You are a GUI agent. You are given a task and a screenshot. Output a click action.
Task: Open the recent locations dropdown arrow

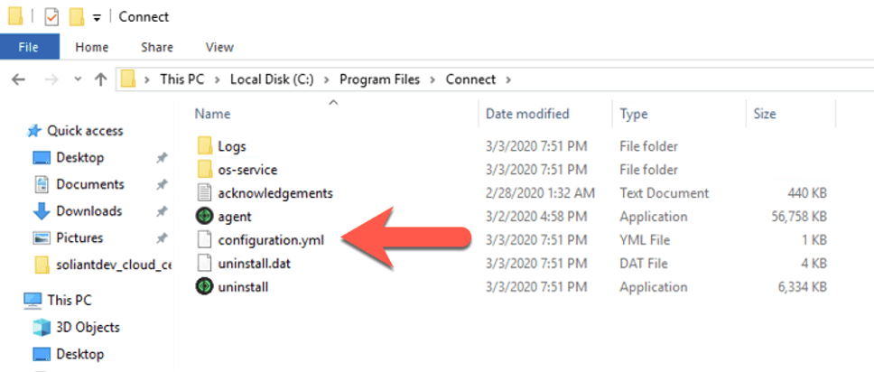click(x=78, y=79)
